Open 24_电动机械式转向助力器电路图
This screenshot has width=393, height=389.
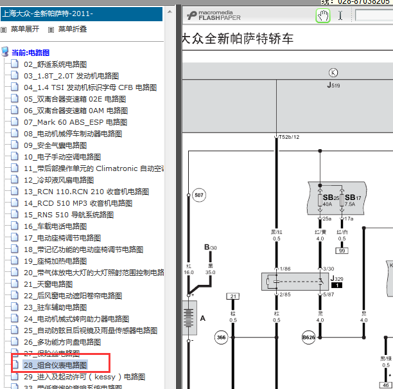click(76, 319)
